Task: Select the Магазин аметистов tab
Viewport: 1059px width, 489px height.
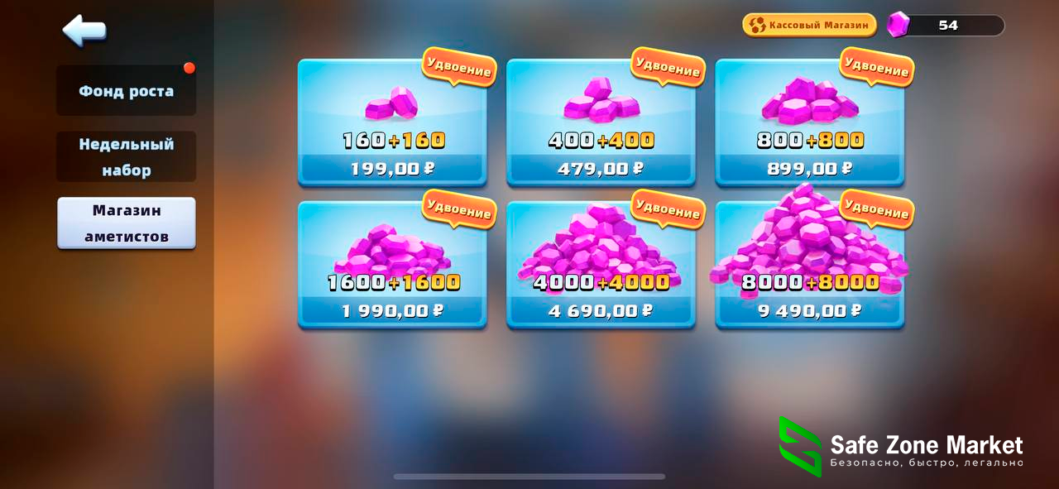Action: click(126, 223)
